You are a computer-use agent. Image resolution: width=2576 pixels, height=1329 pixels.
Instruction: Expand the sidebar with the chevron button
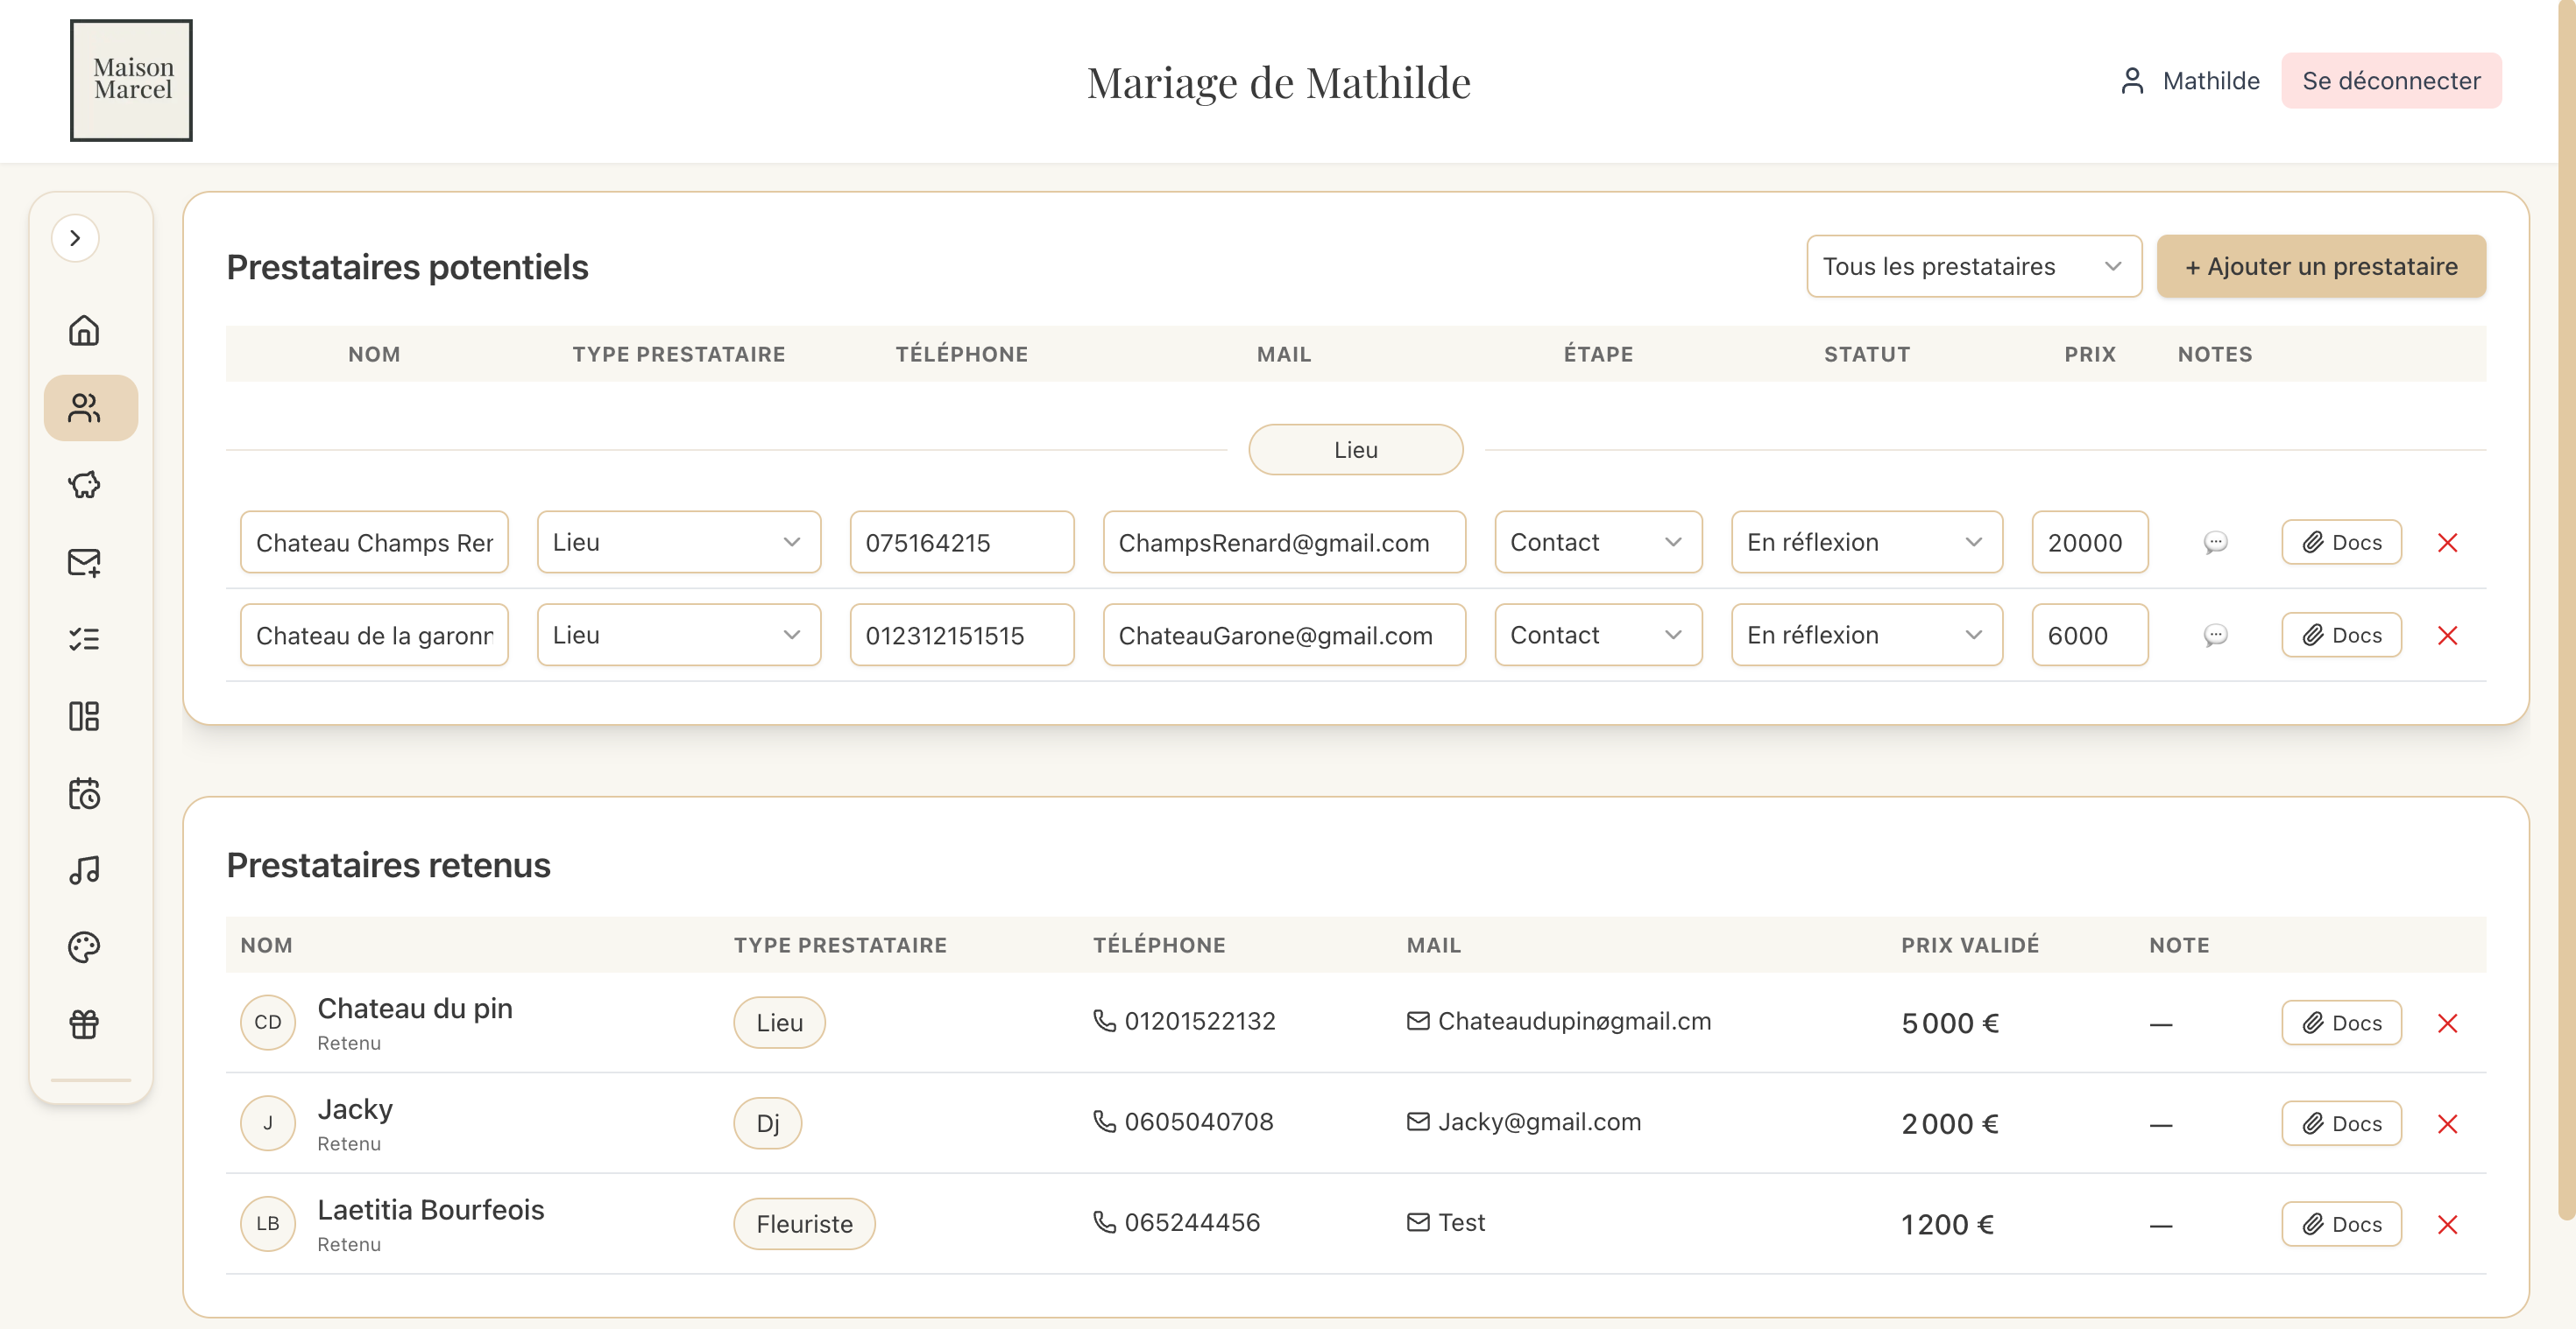[75, 238]
